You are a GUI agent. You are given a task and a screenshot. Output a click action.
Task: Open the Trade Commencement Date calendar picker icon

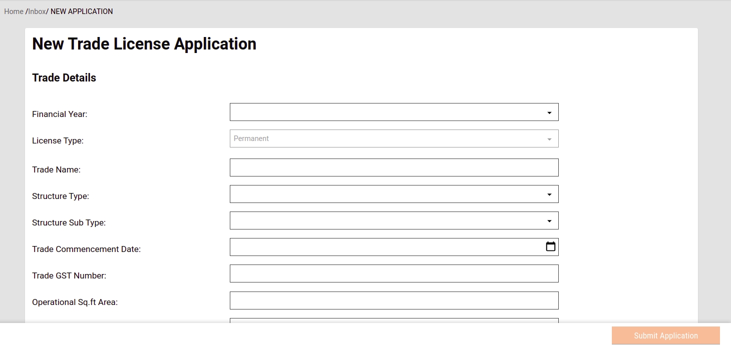pyautogui.click(x=550, y=246)
